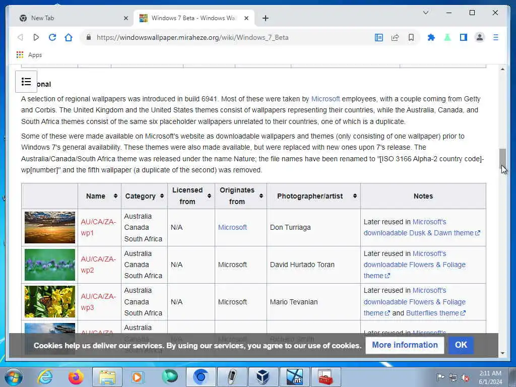Open the AU/CA/ZA-wp1 link
516x387 pixels.
coord(98,227)
